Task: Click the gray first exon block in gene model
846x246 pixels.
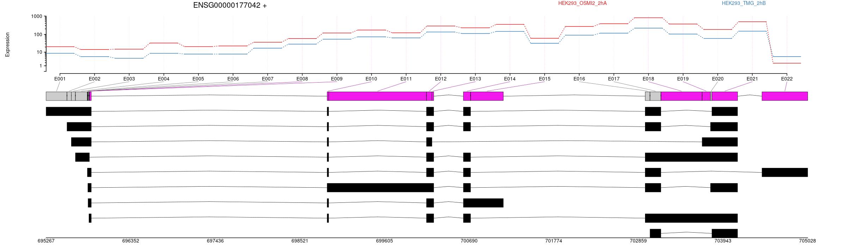Action: point(56,96)
